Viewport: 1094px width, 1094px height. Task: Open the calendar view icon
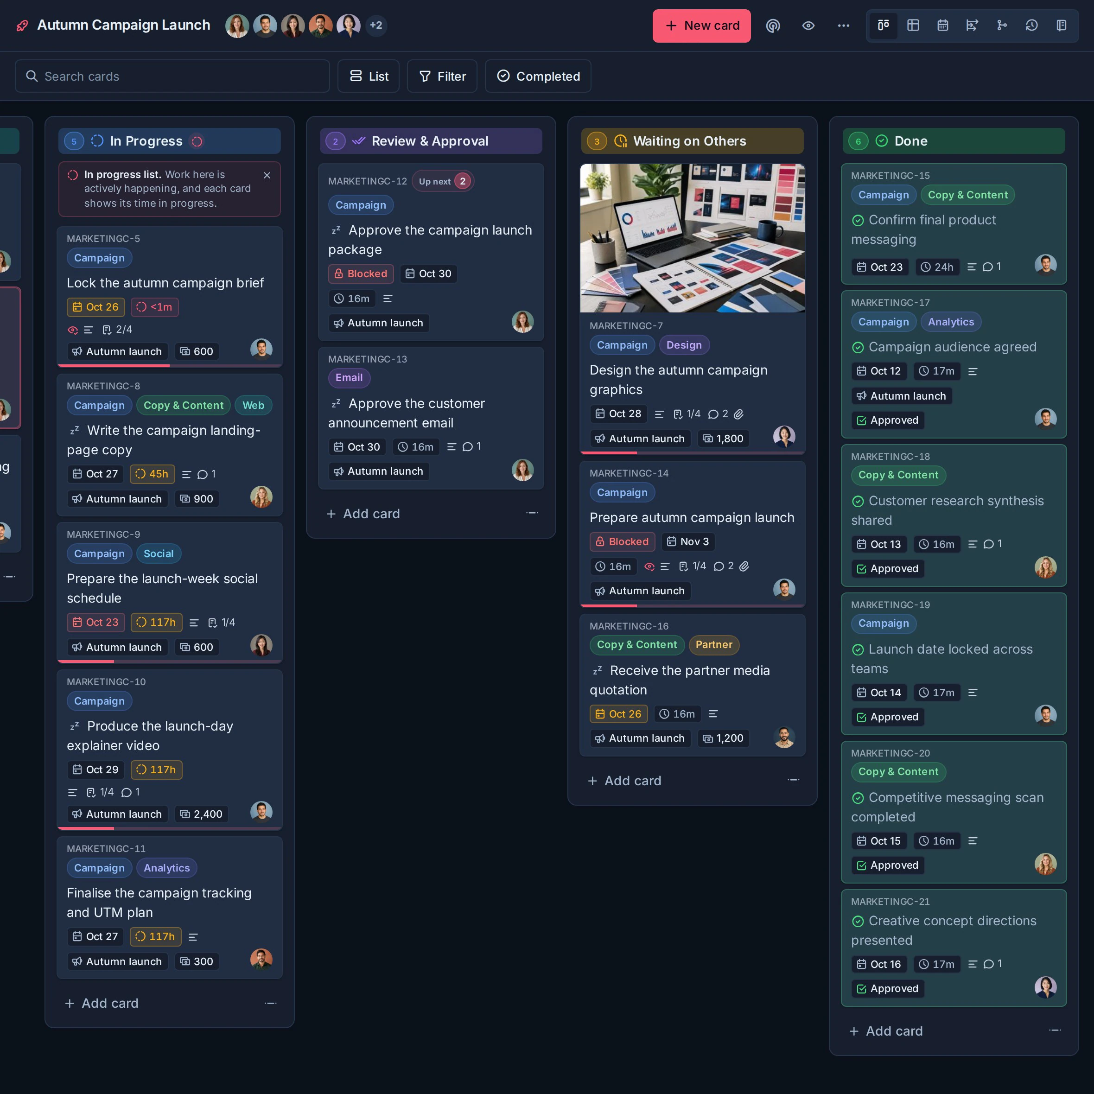click(943, 25)
